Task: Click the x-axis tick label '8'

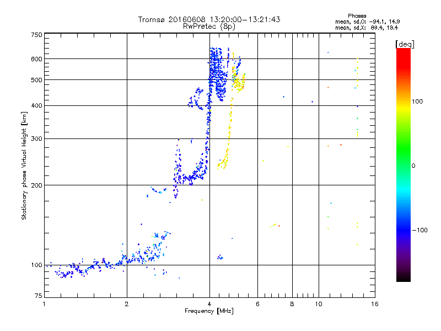Action: 292,304
